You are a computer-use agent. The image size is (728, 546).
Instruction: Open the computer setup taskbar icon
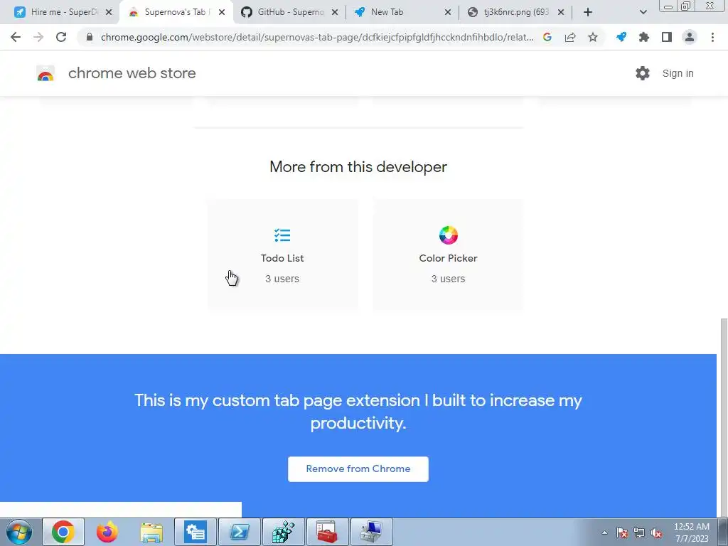coord(372,532)
